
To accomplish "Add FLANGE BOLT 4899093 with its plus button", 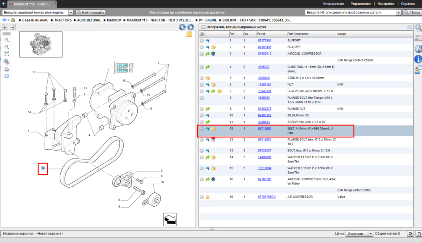I will 202,98.
